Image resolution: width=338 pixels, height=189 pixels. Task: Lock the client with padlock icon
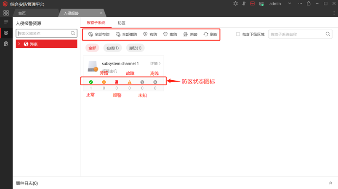[309, 3]
